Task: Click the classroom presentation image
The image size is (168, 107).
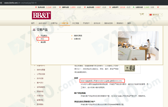Action: click(138, 46)
